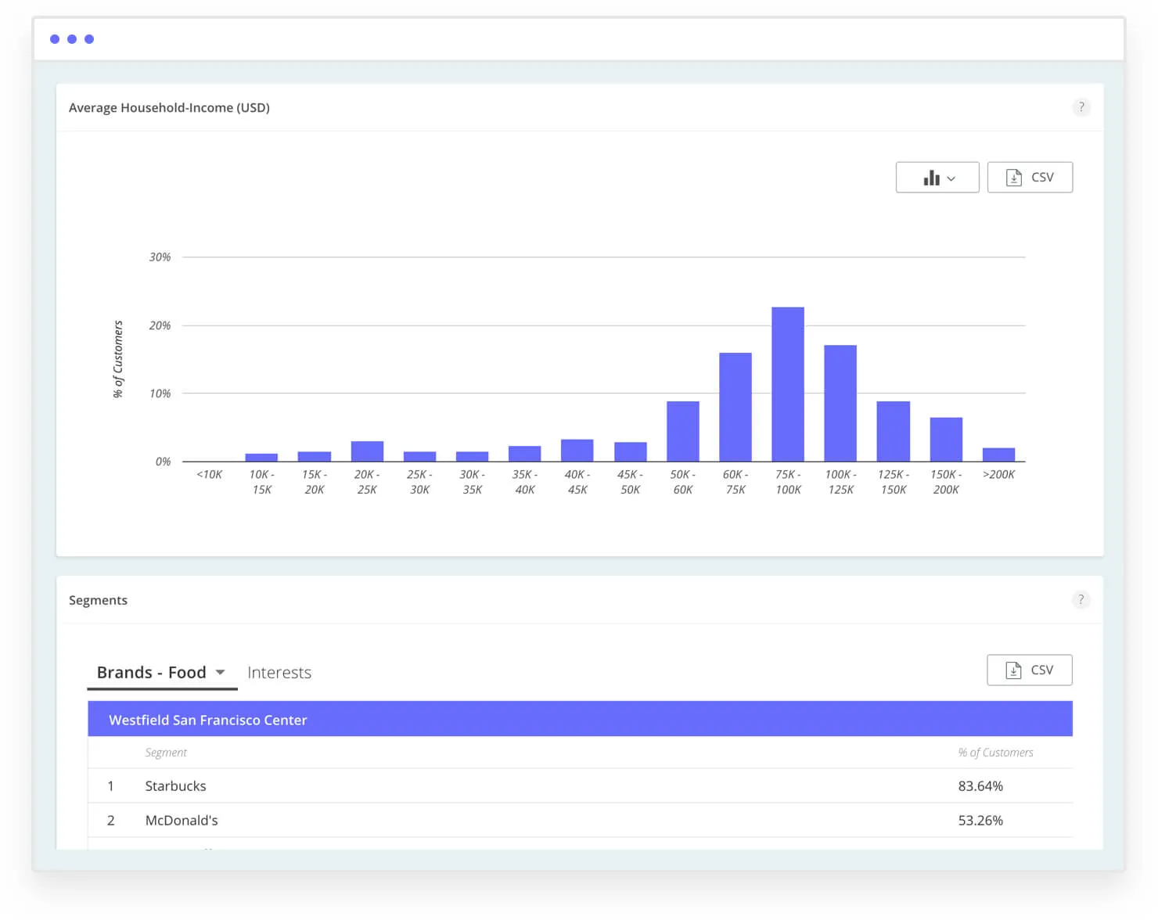The height and width of the screenshot is (920, 1158).
Task: Download segments using the CSV button
Action: (x=1030, y=670)
